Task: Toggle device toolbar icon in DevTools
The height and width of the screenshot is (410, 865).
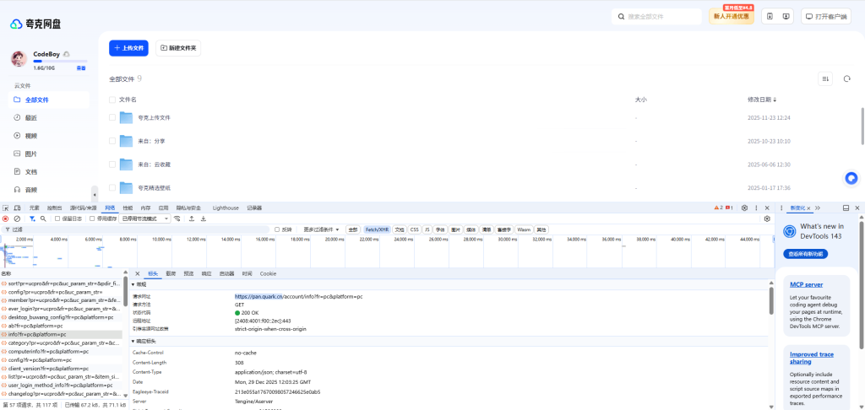Action: (17, 208)
